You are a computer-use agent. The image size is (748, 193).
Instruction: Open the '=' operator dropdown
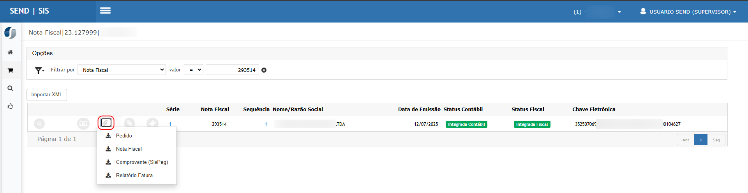pyautogui.click(x=194, y=70)
